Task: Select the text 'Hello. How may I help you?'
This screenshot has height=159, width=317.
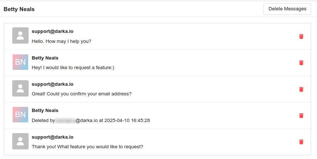Action: pyautogui.click(x=61, y=41)
